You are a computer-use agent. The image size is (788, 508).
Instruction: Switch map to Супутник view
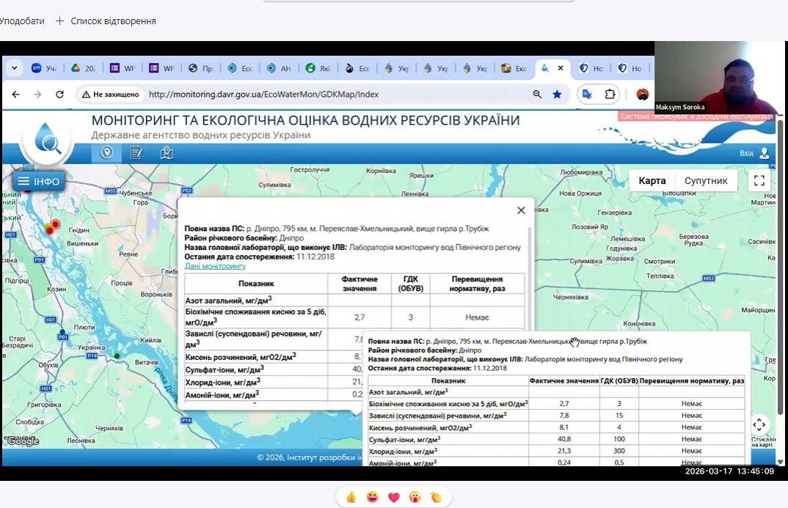706,180
